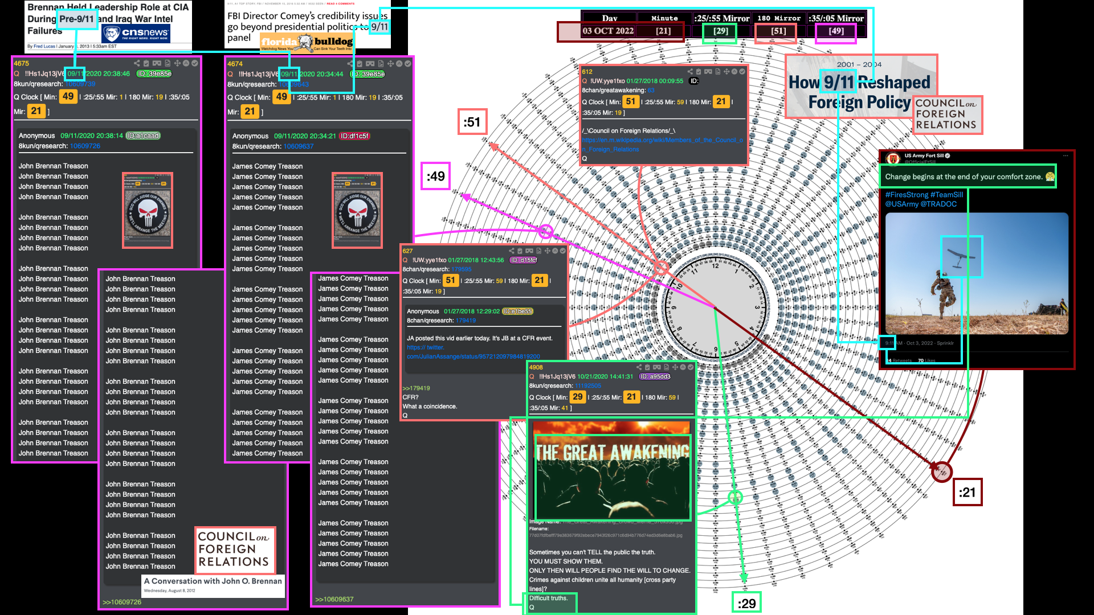Click the checkmark circle icon on post 612

click(x=742, y=72)
